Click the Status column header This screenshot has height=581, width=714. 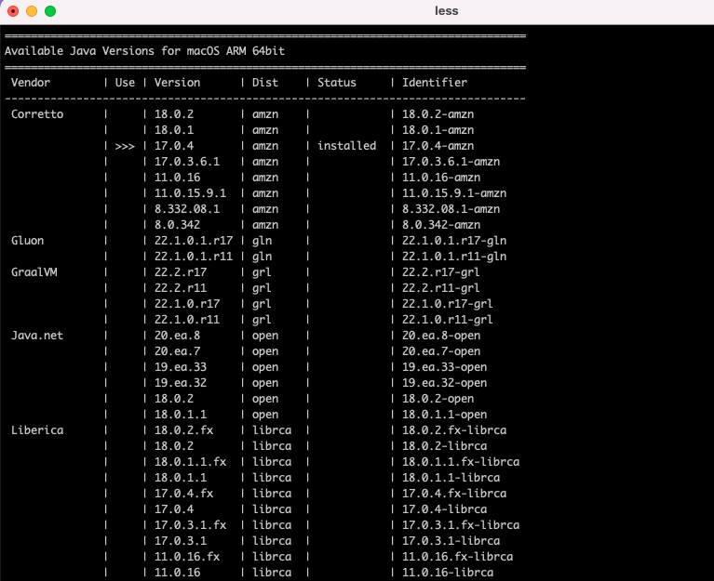336,83
